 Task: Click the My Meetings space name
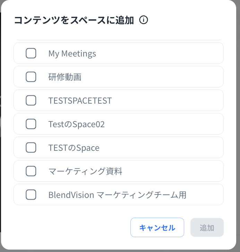[72, 53]
